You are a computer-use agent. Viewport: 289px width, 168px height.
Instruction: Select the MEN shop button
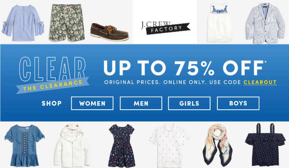[x=141, y=103]
